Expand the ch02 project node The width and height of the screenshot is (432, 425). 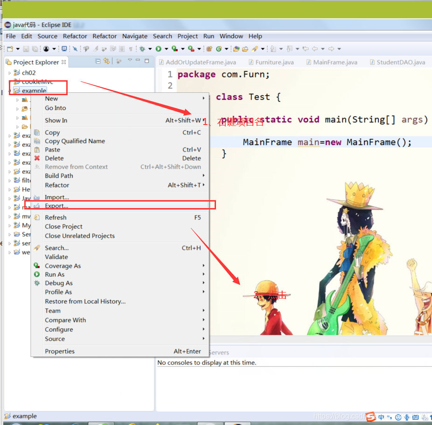pos(10,73)
